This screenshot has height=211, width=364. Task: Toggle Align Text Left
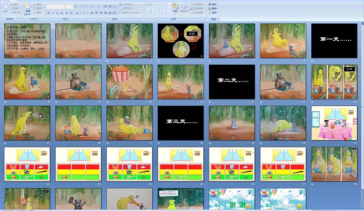pyautogui.click(x=92, y=13)
